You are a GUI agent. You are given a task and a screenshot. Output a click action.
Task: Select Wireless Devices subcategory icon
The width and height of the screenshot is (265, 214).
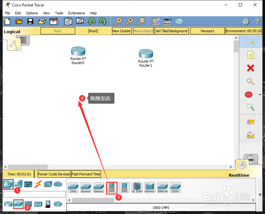click(38, 204)
